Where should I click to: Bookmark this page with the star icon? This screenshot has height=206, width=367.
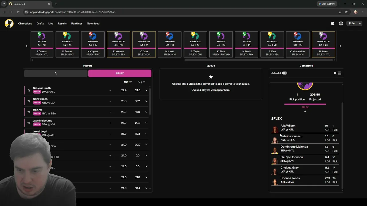click(346, 12)
